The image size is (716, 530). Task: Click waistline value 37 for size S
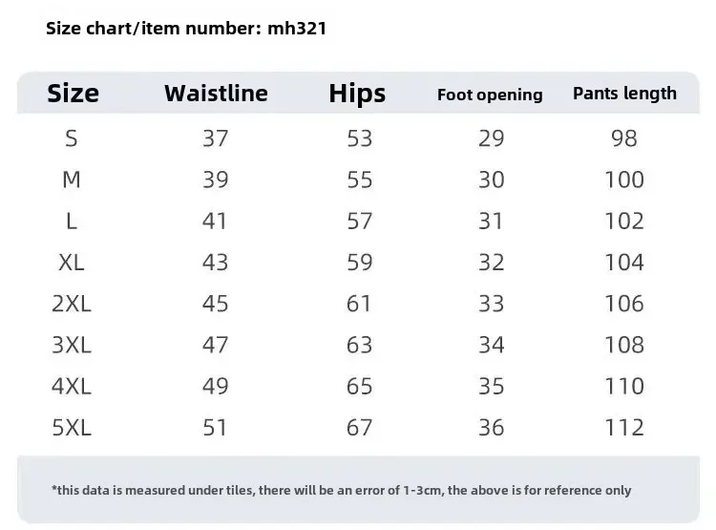[x=216, y=138]
